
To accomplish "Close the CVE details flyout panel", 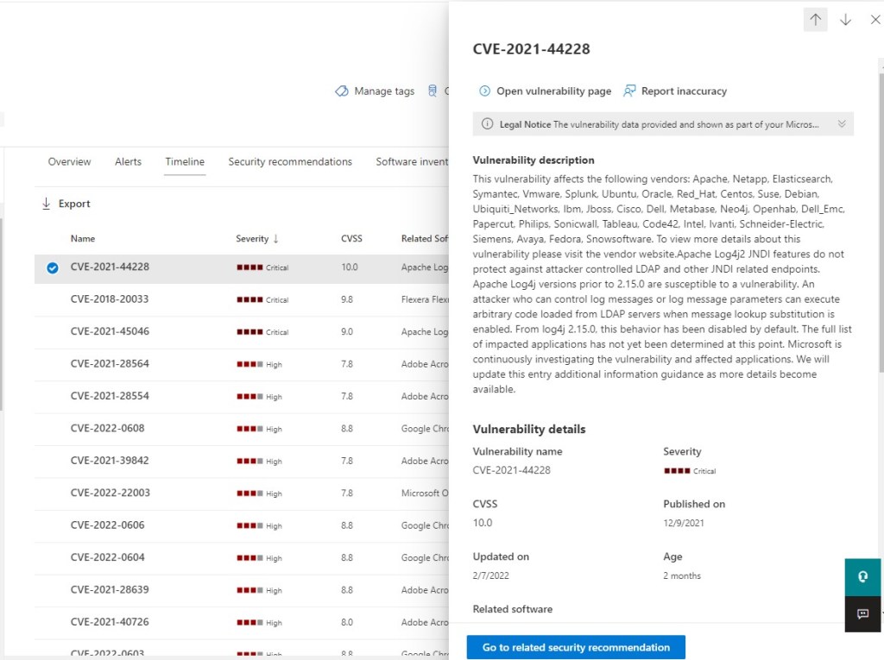I will [x=874, y=20].
